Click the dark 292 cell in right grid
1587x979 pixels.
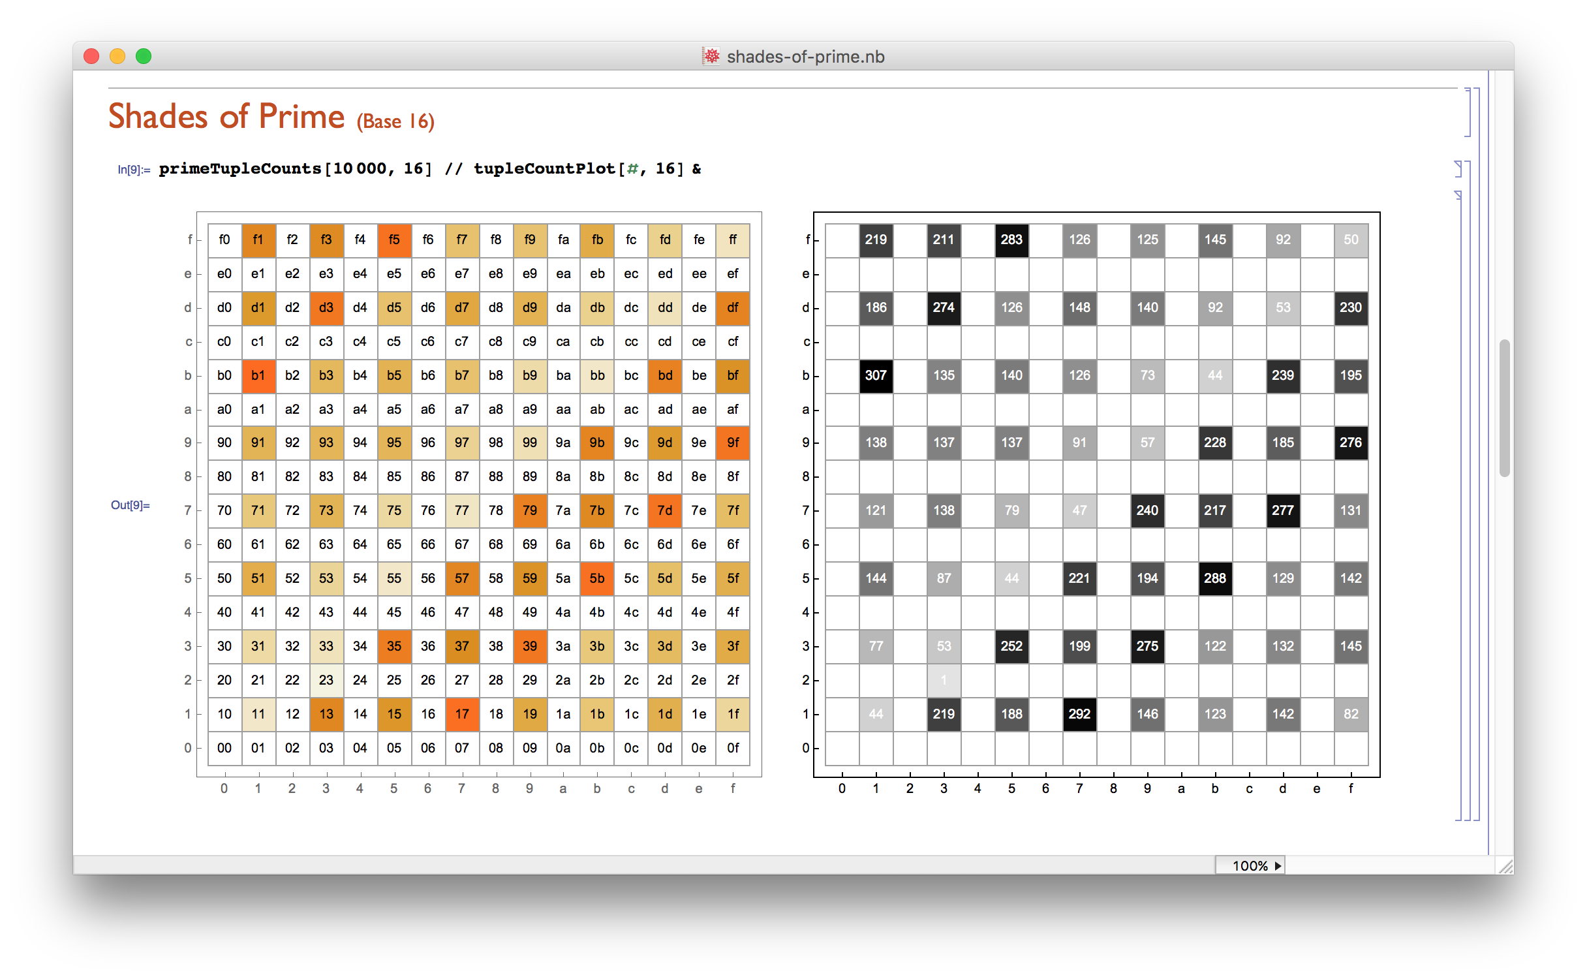(1079, 714)
